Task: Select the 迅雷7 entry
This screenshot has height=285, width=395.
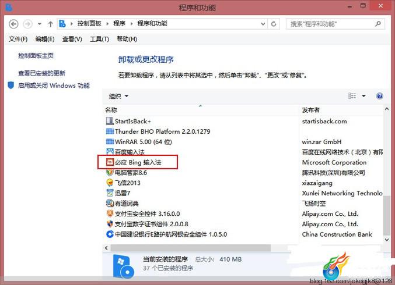Action: (x=123, y=193)
